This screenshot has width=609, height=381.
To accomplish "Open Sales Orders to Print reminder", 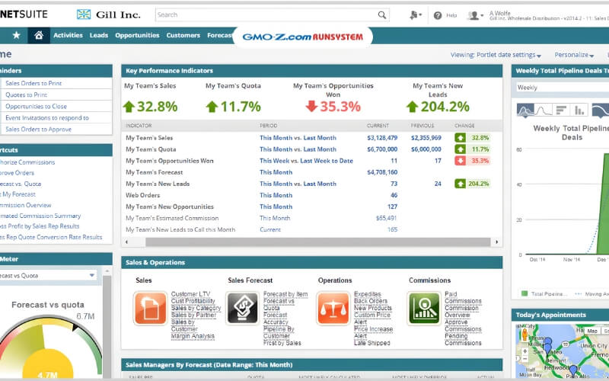I will click(x=33, y=83).
